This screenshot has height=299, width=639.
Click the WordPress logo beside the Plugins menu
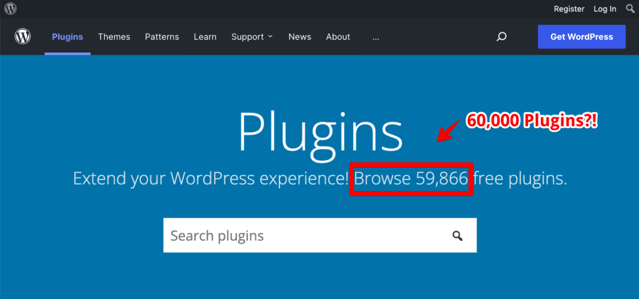point(23,37)
